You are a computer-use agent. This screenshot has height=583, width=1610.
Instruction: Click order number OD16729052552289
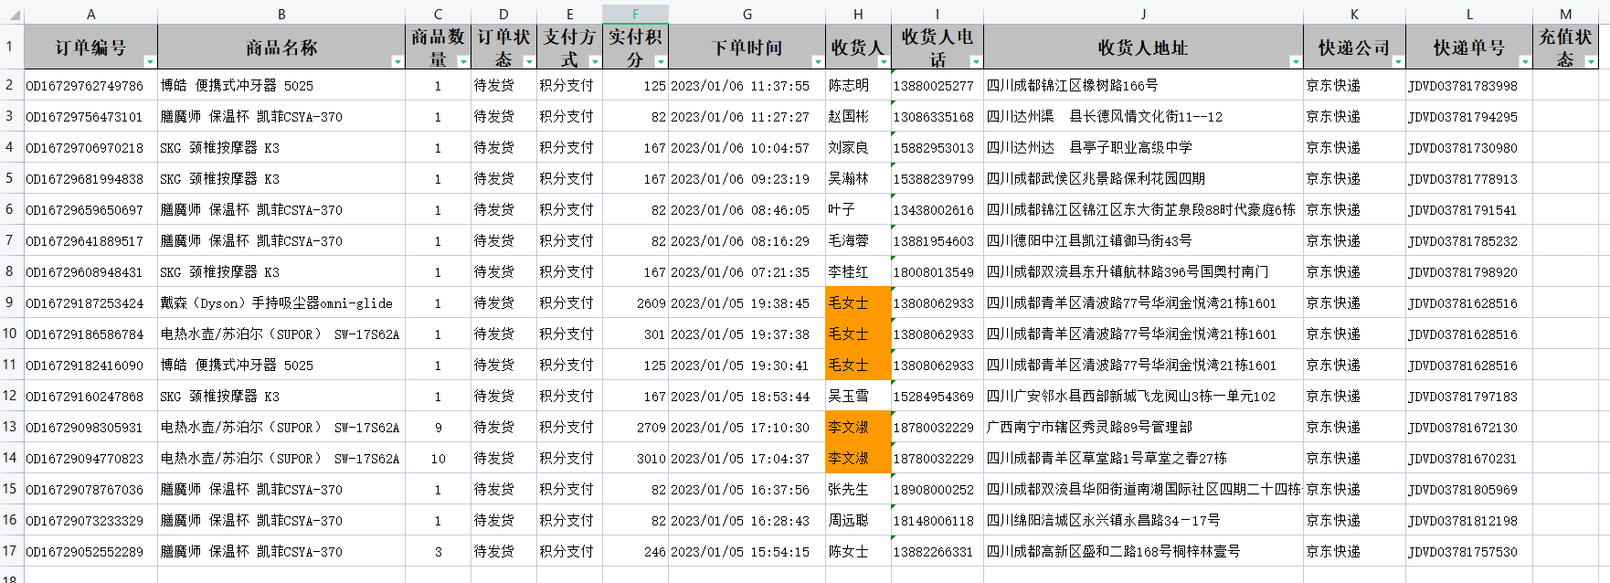click(85, 552)
